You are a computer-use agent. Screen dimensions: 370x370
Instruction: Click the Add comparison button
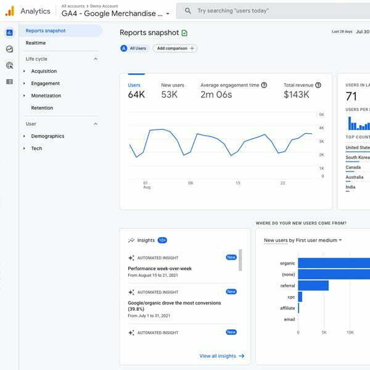pyautogui.click(x=175, y=48)
